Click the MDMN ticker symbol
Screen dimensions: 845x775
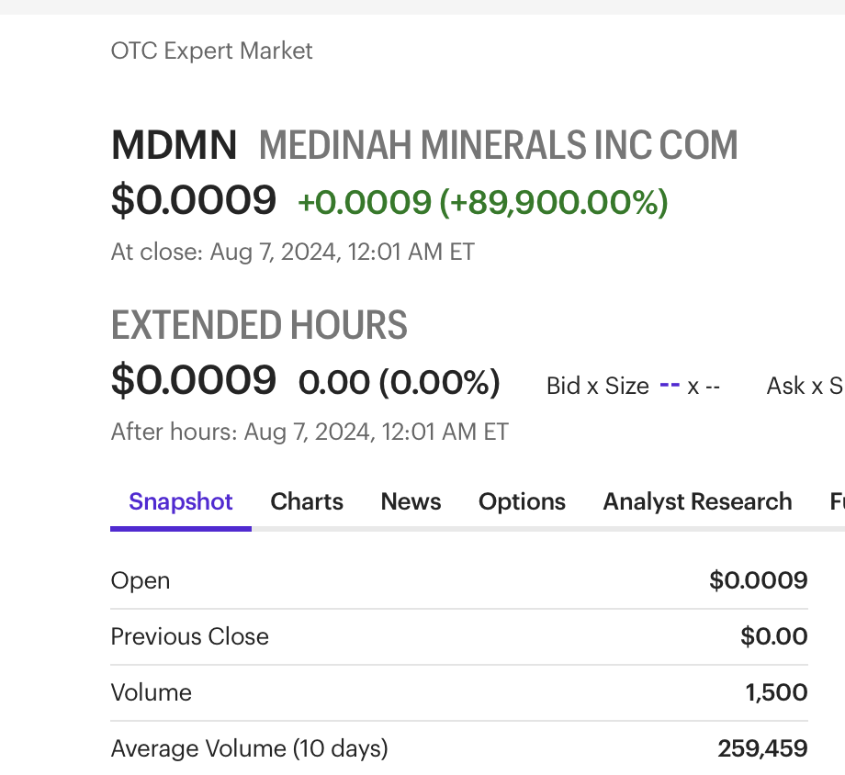point(174,146)
